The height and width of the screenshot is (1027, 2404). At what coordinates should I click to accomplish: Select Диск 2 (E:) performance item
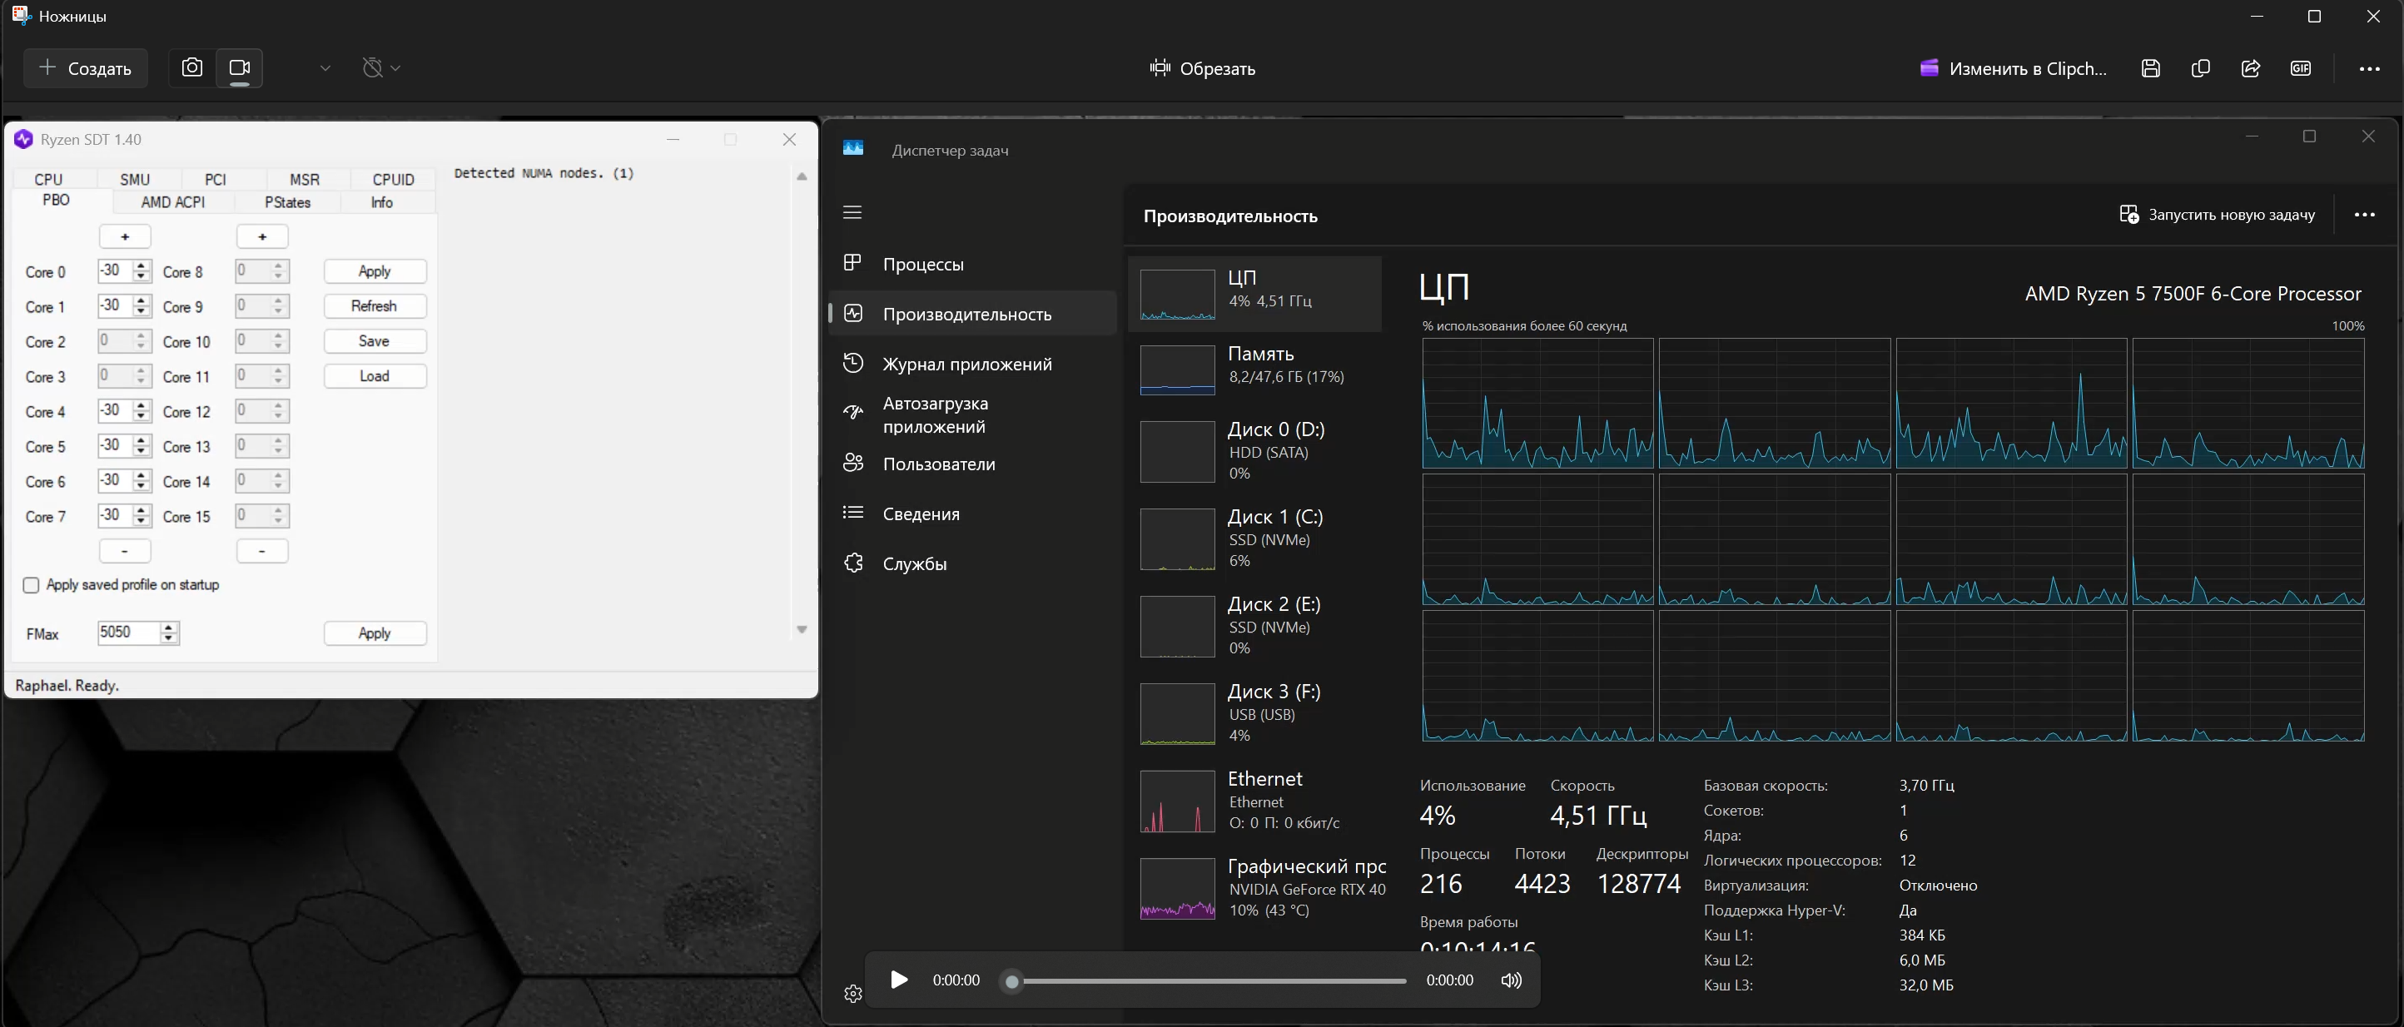tap(1255, 626)
